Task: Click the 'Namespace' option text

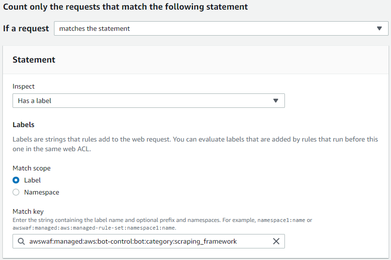Action: (41, 192)
